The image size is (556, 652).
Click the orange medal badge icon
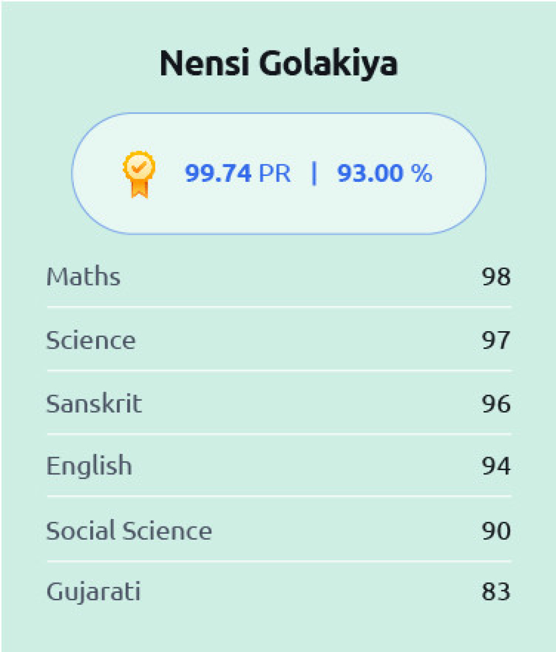(x=139, y=174)
